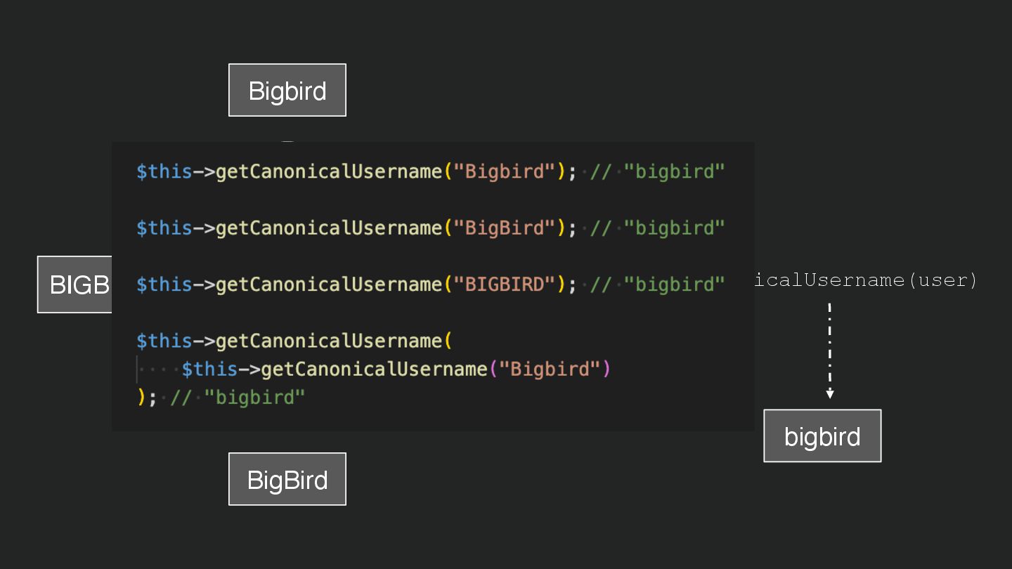
Task: Select the comment on the final closing line
Action: pos(238,397)
